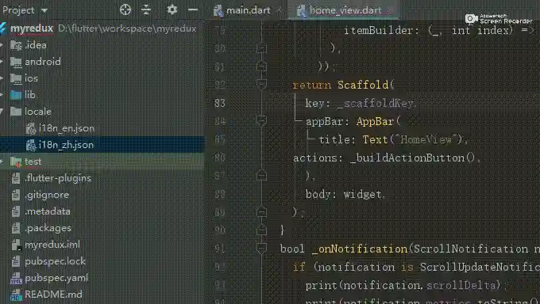The image size is (540, 304).
Task: Collapse the locale folder arrow
Action: tap(2, 112)
